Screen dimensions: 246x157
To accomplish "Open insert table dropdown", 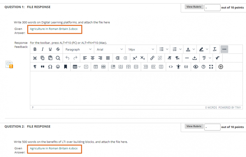I will click(x=77, y=67).
